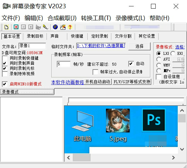Open the 录像模式(L) menu

[130, 18]
